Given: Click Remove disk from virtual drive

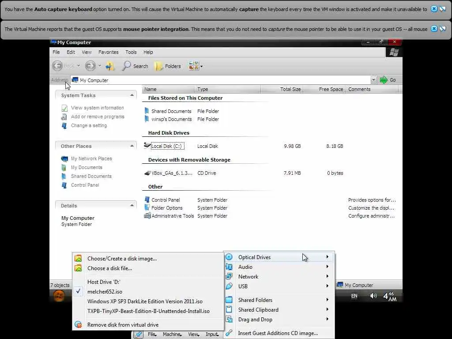Looking at the screenshot, I should 148,325.
